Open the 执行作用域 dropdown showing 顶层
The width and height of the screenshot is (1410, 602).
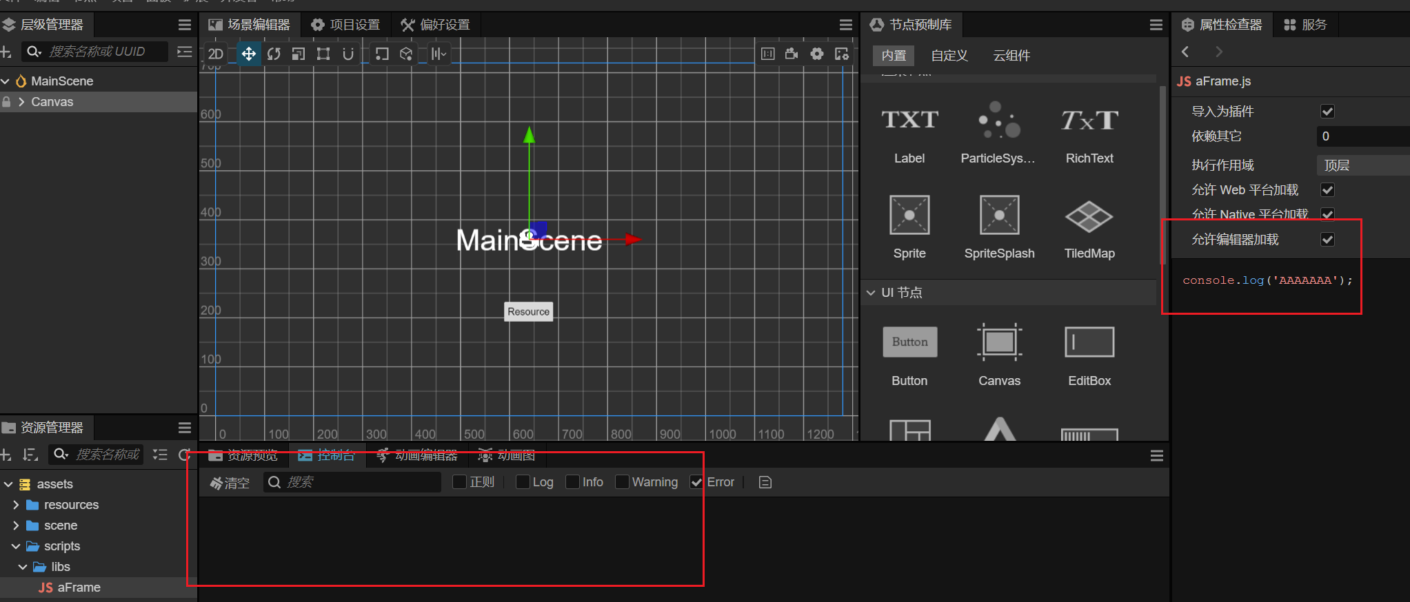1363,165
